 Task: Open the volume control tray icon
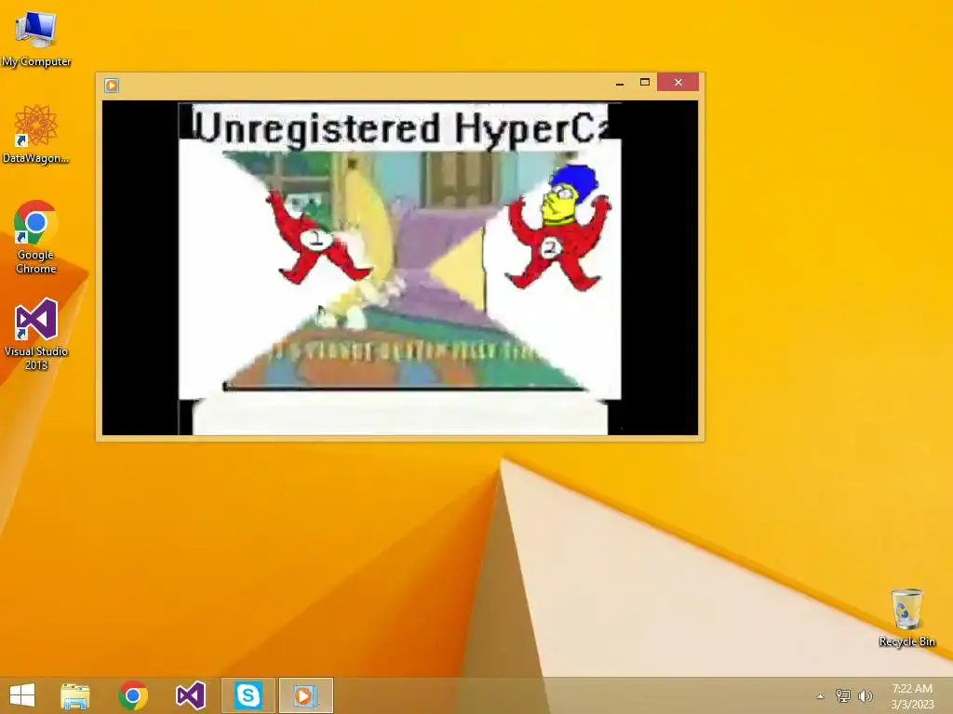click(866, 695)
